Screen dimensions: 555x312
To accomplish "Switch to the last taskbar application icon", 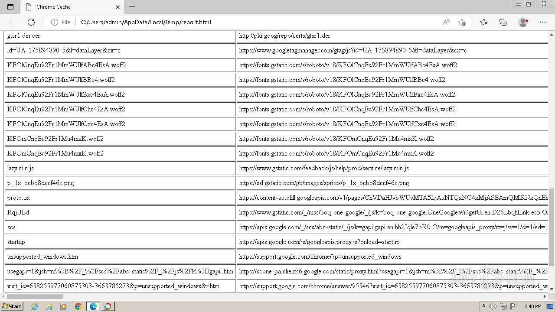I will coord(108,306).
